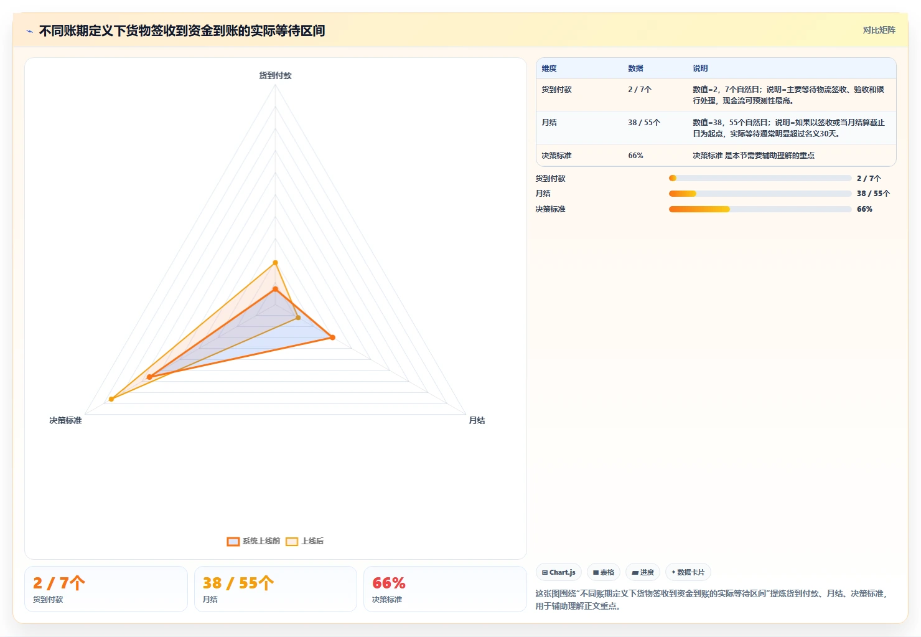Click the 上线后 data point on 货到付款 axis
Viewport: 921px width, 637px height.
275,263
